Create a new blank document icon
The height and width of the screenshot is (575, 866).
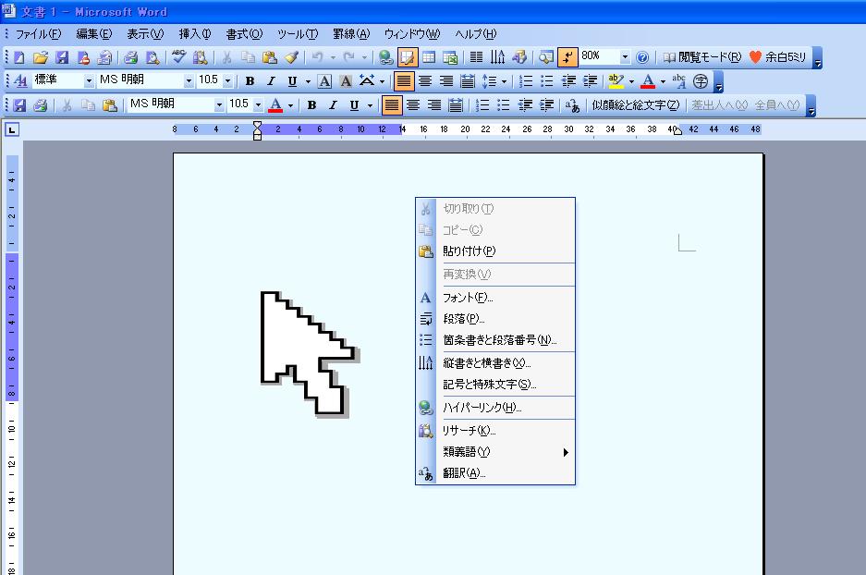pyautogui.click(x=18, y=57)
